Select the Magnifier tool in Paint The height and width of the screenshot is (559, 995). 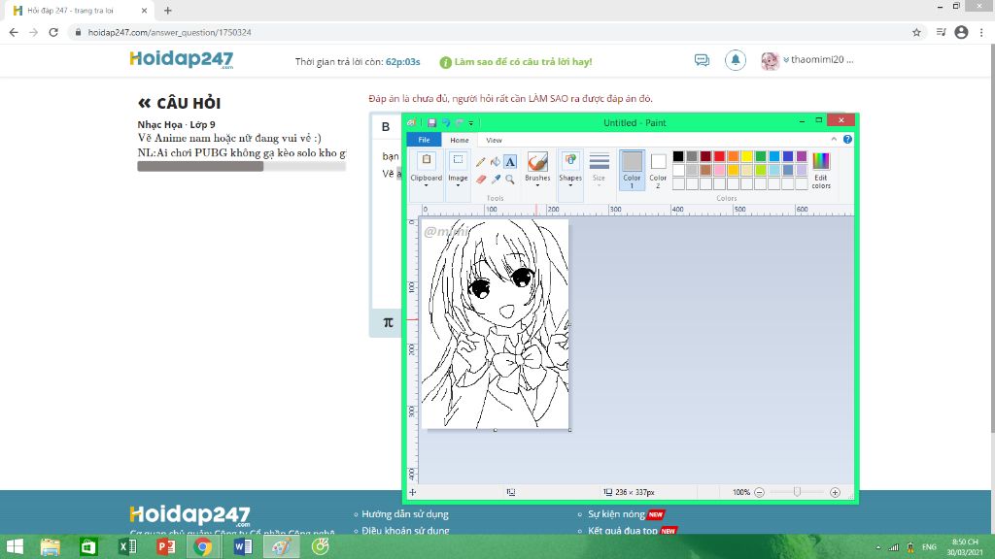(510, 180)
